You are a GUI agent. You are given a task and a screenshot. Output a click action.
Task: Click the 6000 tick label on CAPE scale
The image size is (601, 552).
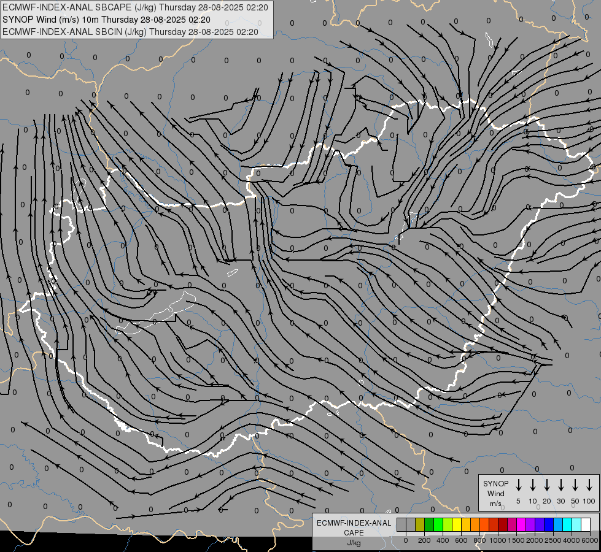590,540
